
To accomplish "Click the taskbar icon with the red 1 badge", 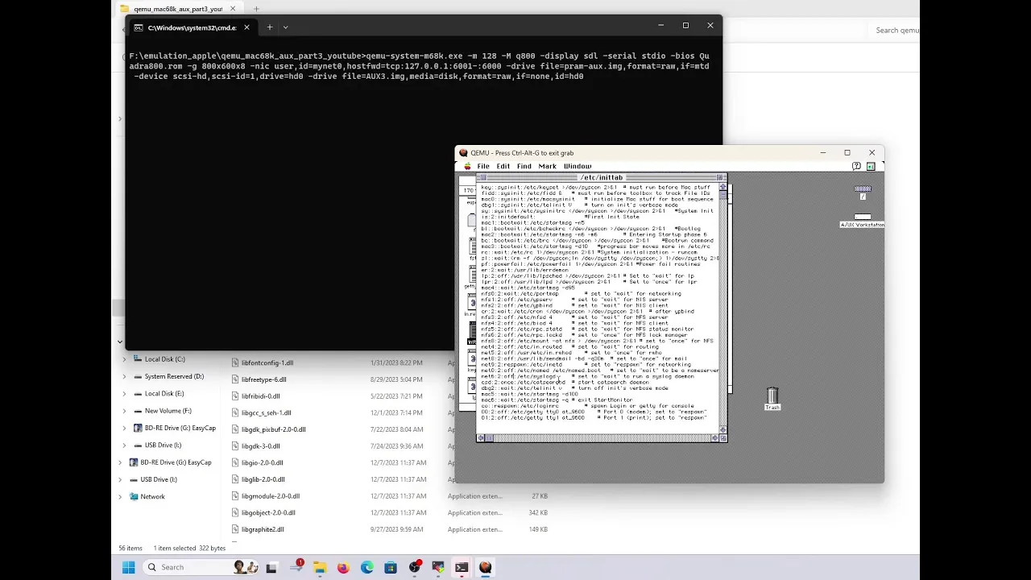I will pos(296,567).
